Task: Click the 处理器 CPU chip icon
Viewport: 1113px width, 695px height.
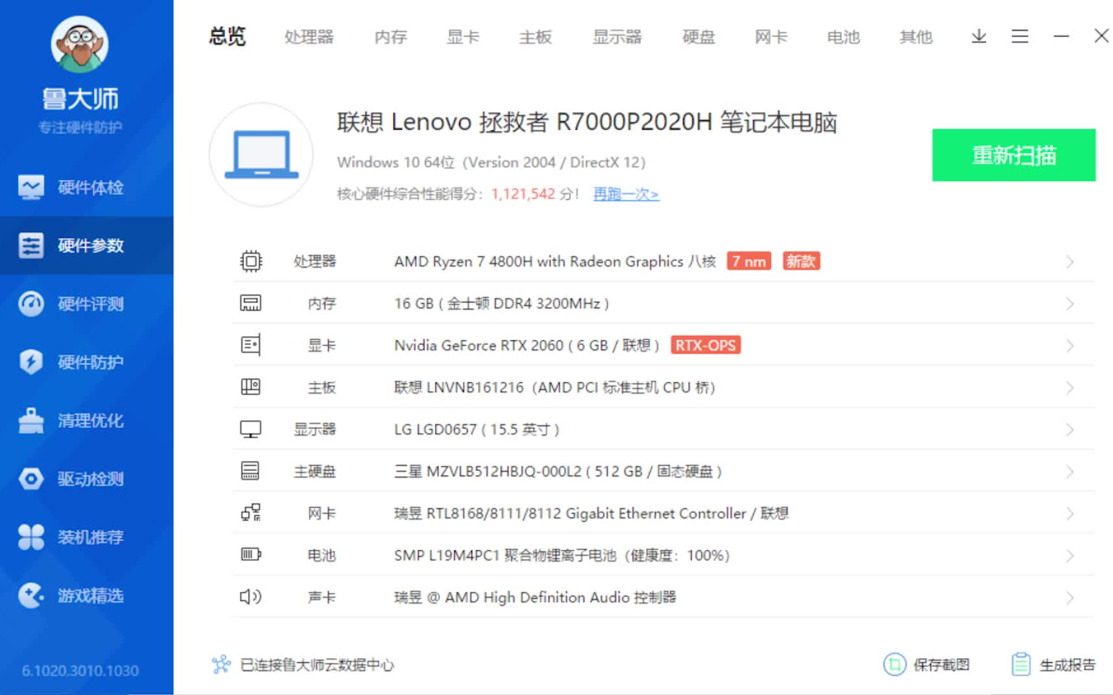Action: [251, 261]
